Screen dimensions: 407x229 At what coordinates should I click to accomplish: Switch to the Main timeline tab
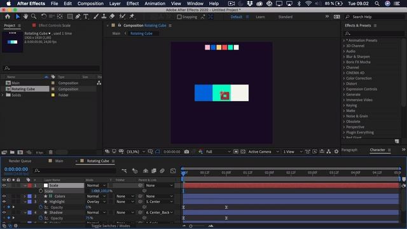pyautogui.click(x=59, y=161)
